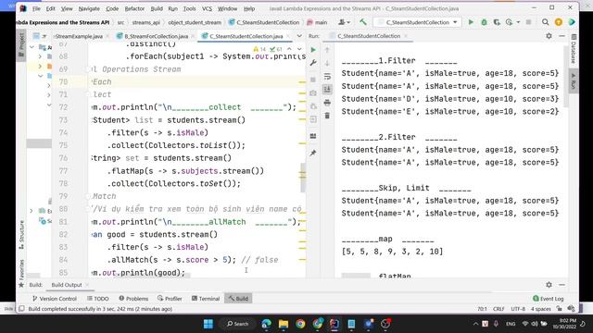Click the main method breadcrumb

pyautogui.click(x=317, y=22)
